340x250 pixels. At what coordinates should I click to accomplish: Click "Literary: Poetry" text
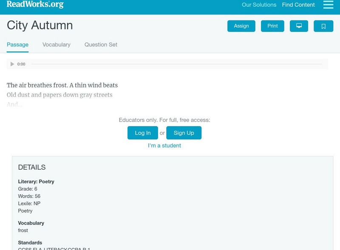pos(36,182)
